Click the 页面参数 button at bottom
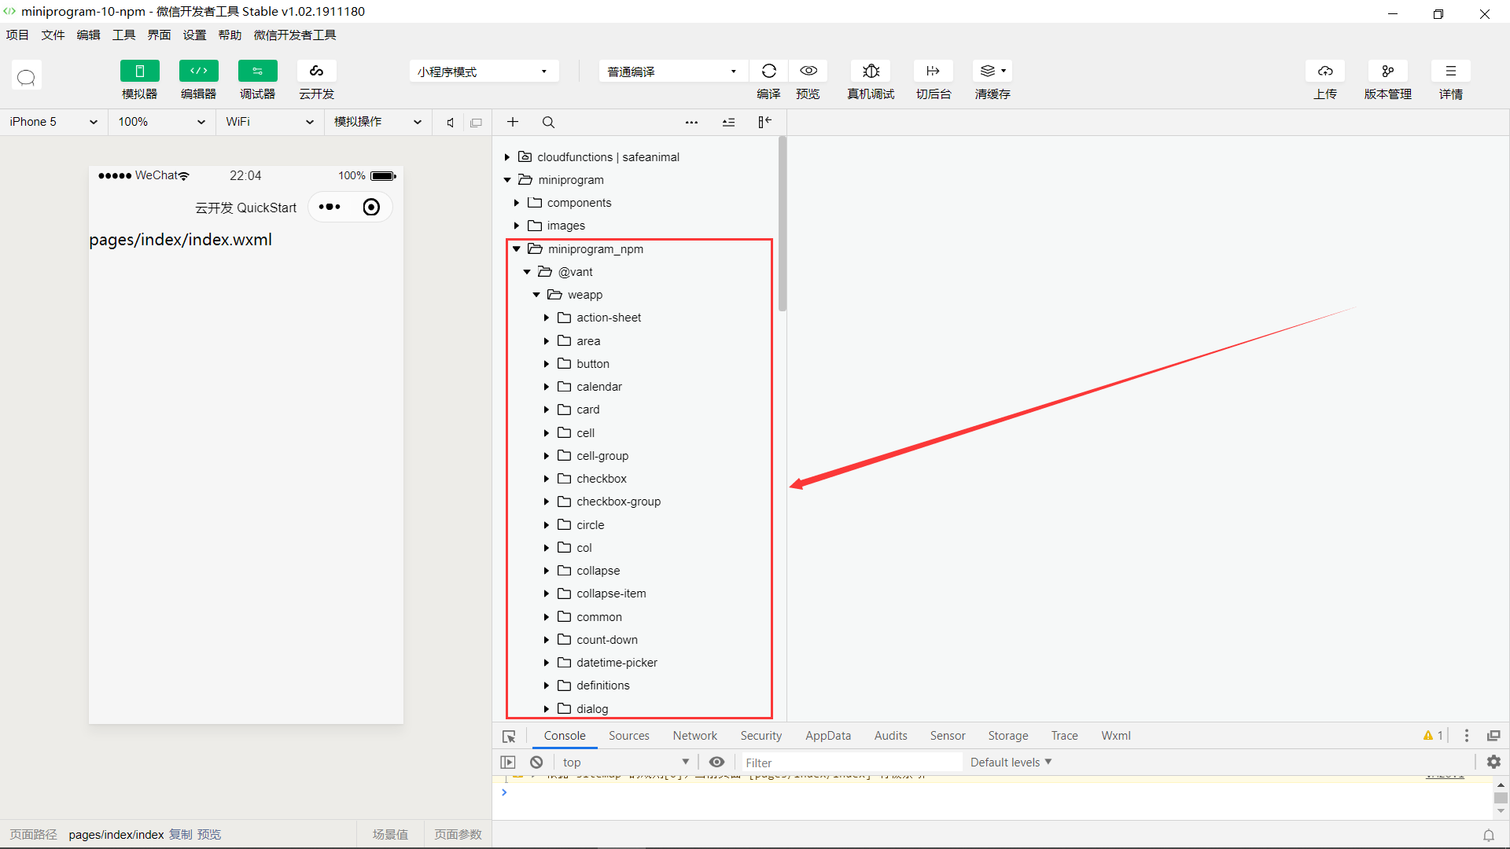Image resolution: width=1510 pixels, height=849 pixels. click(458, 834)
